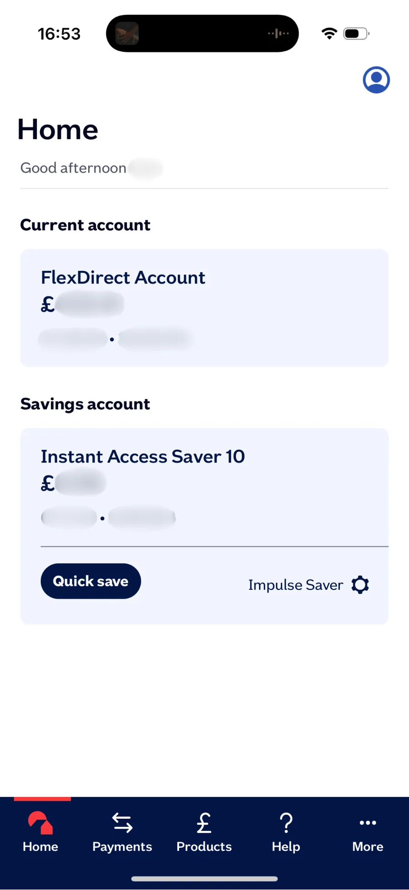Viewport: 409px width, 890px height.
Task: Tap the home indicator bar
Action: pyautogui.click(x=204, y=878)
